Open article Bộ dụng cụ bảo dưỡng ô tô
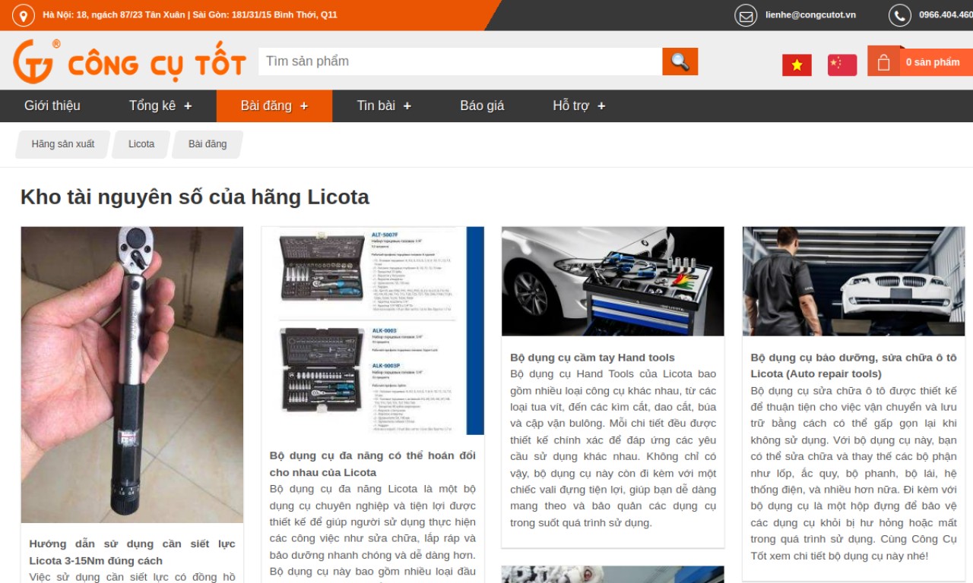This screenshot has height=583, width=973. coord(854,366)
